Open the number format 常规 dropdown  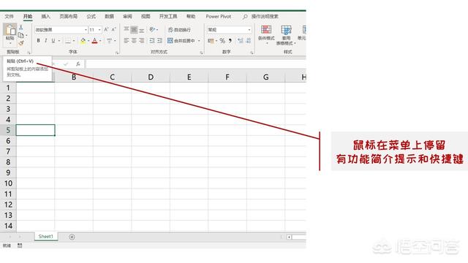point(249,30)
